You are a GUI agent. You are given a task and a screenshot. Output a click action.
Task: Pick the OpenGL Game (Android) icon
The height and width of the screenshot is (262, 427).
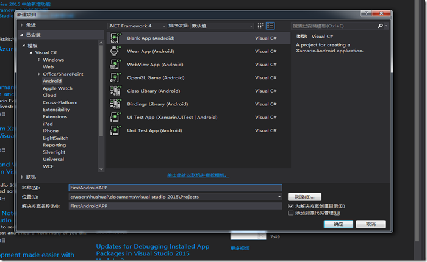115,77
